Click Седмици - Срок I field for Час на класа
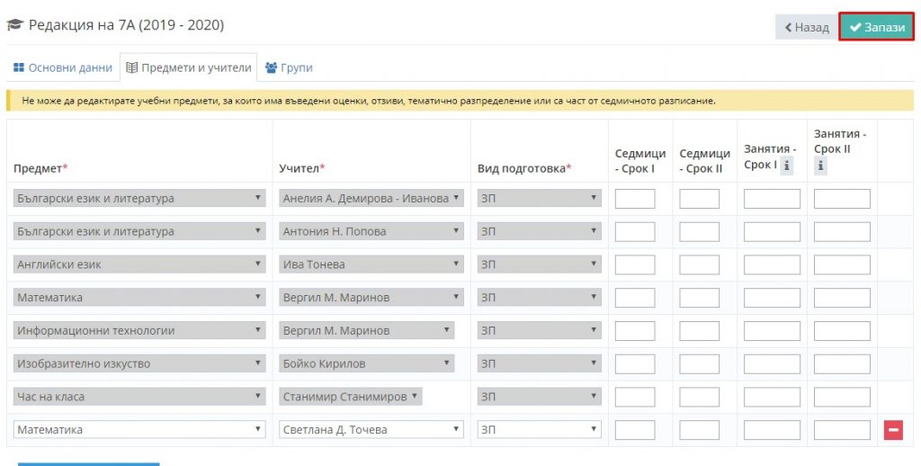The height and width of the screenshot is (466, 921). [x=635, y=397]
